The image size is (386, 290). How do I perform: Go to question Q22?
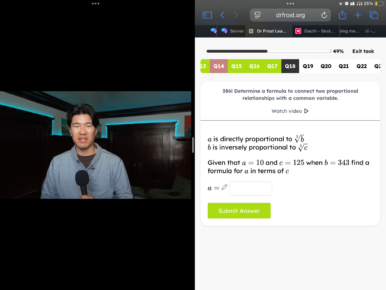[x=362, y=66]
